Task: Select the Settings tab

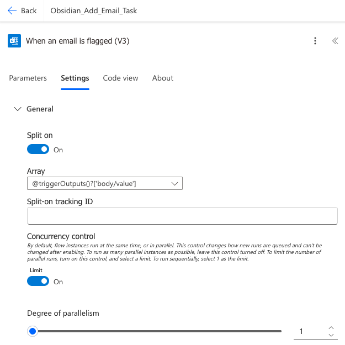Action: (75, 78)
